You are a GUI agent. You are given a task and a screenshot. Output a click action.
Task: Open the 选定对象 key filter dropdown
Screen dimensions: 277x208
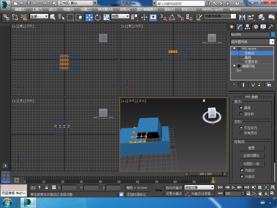pyautogui.click(x=199, y=187)
